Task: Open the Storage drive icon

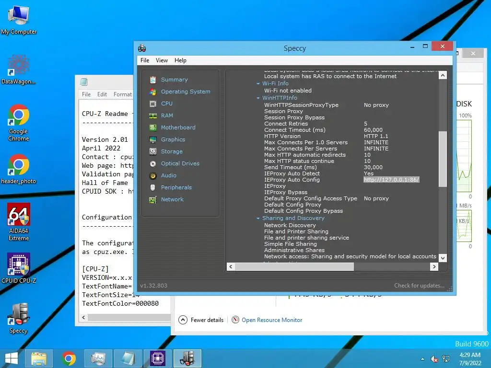Action: tap(153, 151)
